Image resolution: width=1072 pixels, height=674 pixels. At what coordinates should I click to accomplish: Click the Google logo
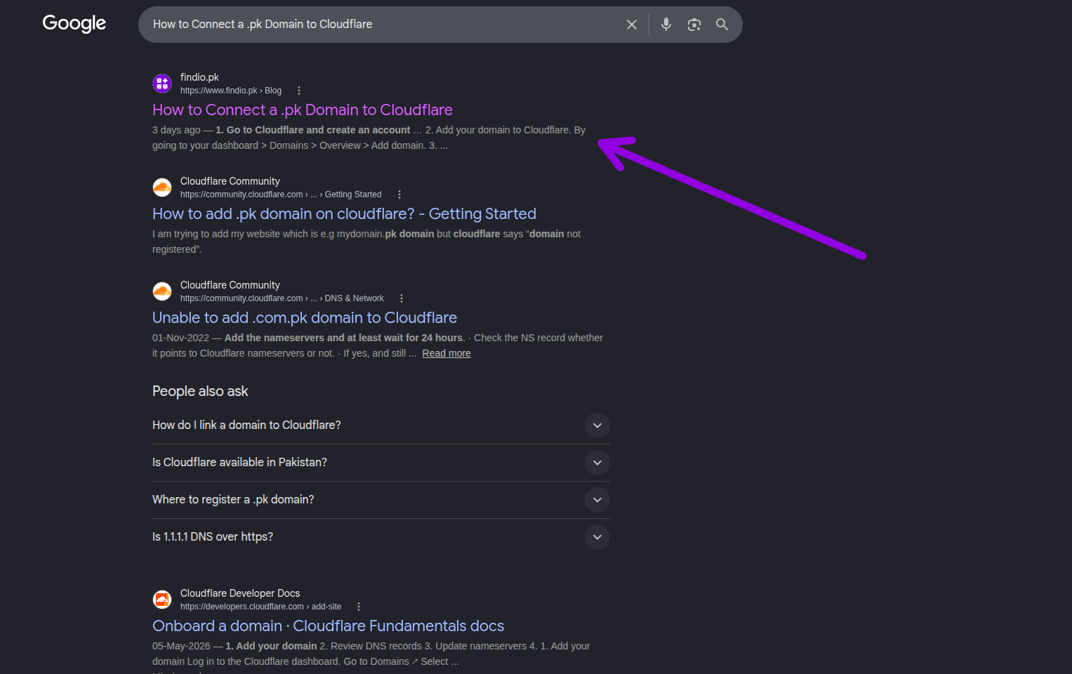click(x=74, y=24)
